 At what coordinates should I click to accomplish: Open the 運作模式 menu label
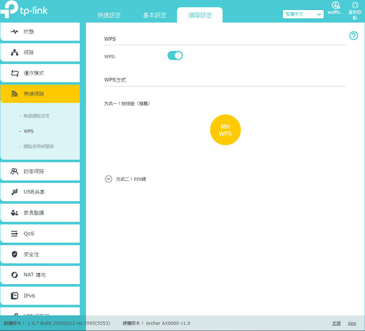click(x=34, y=73)
